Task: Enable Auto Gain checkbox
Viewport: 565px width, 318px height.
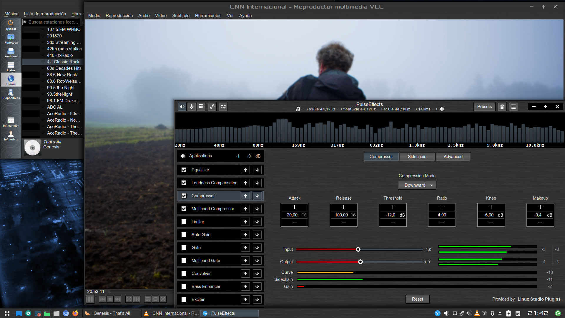Action: (x=184, y=235)
